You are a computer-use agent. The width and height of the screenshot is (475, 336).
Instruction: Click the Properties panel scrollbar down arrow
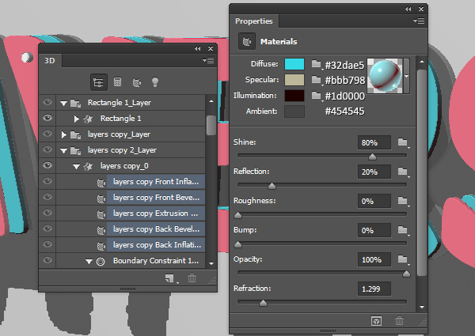(x=422, y=307)
